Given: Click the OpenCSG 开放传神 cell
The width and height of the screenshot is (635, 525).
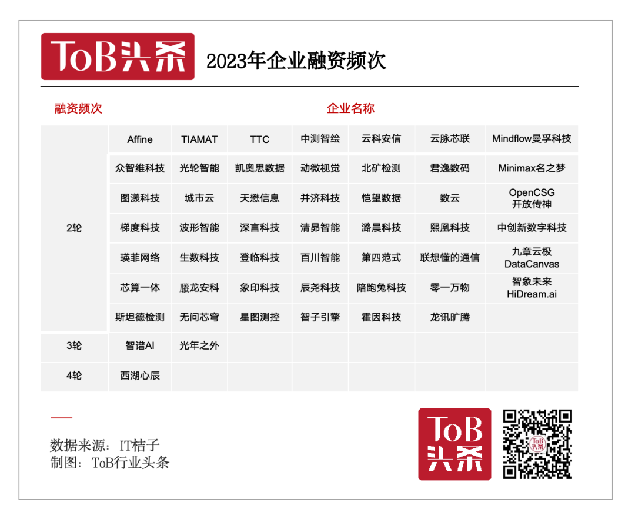Looking at the screenshot, I should pyautogui.click(x=532, y=198).
